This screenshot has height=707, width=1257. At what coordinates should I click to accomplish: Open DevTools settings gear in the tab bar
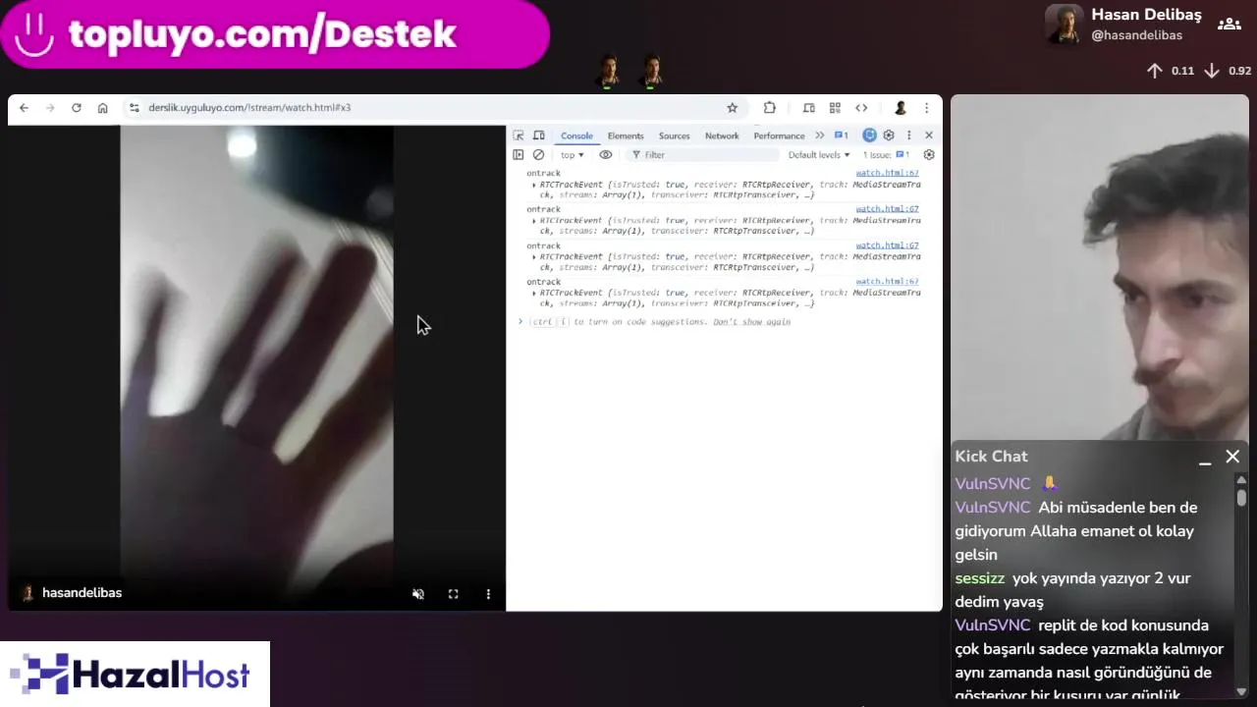pyautogui.click(x=889, y=136)
